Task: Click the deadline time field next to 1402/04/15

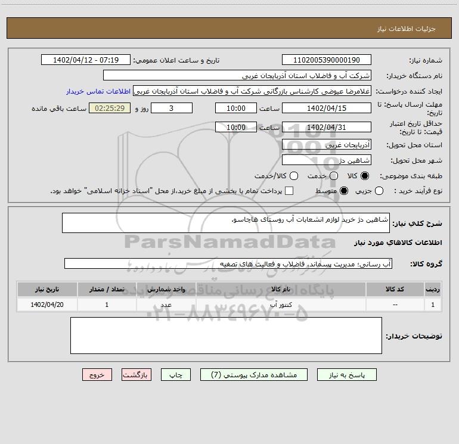Action: (x=236, y=108)
